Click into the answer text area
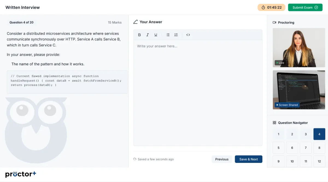328x182 pixels. (198, 93)
